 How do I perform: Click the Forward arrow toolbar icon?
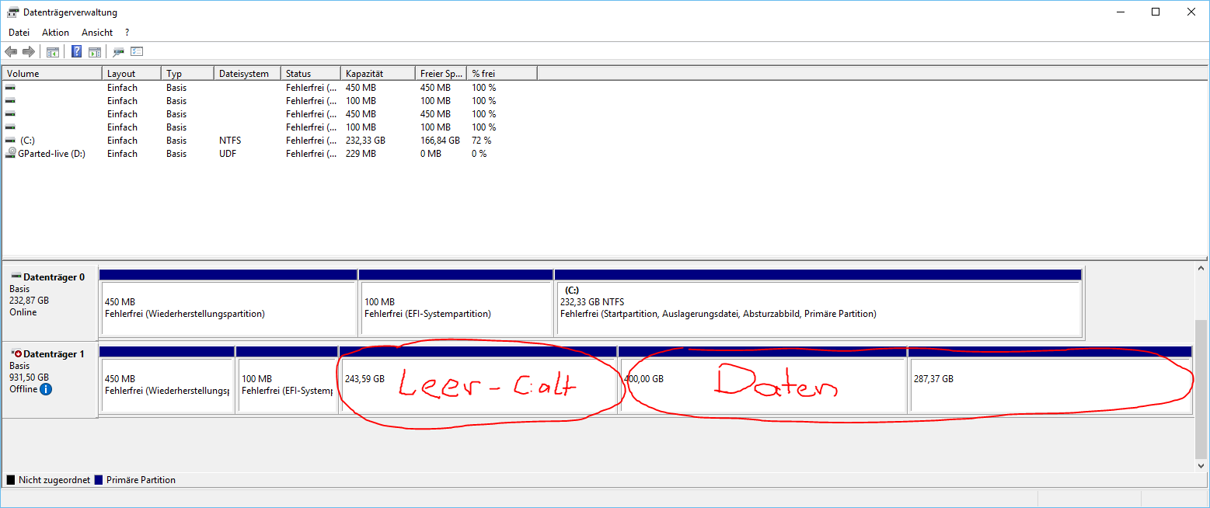pyautogui.click(x=29, y=52)
